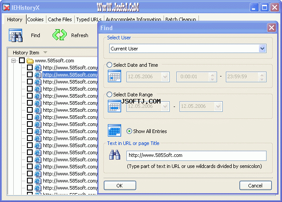Choose the Show All Entries radio button
Screen dimensions: 282x202
coord(129,131)
